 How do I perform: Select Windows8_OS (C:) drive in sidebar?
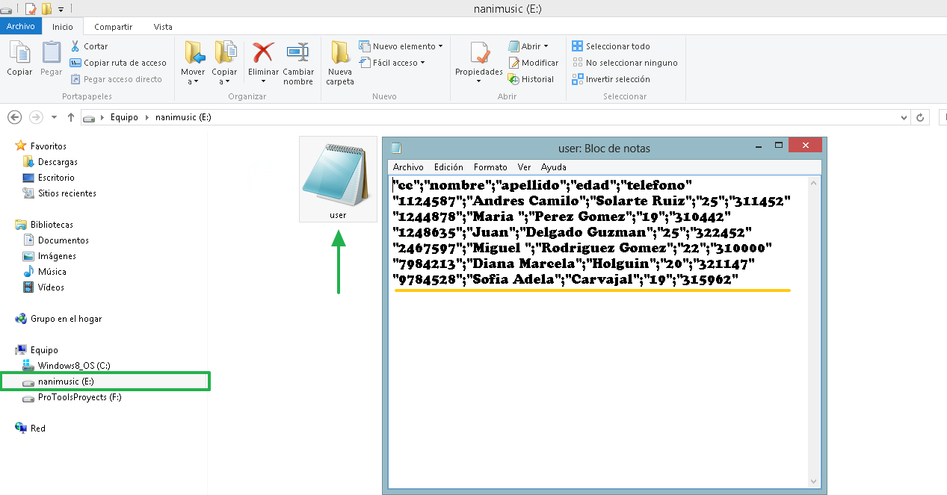coord(74,366)
